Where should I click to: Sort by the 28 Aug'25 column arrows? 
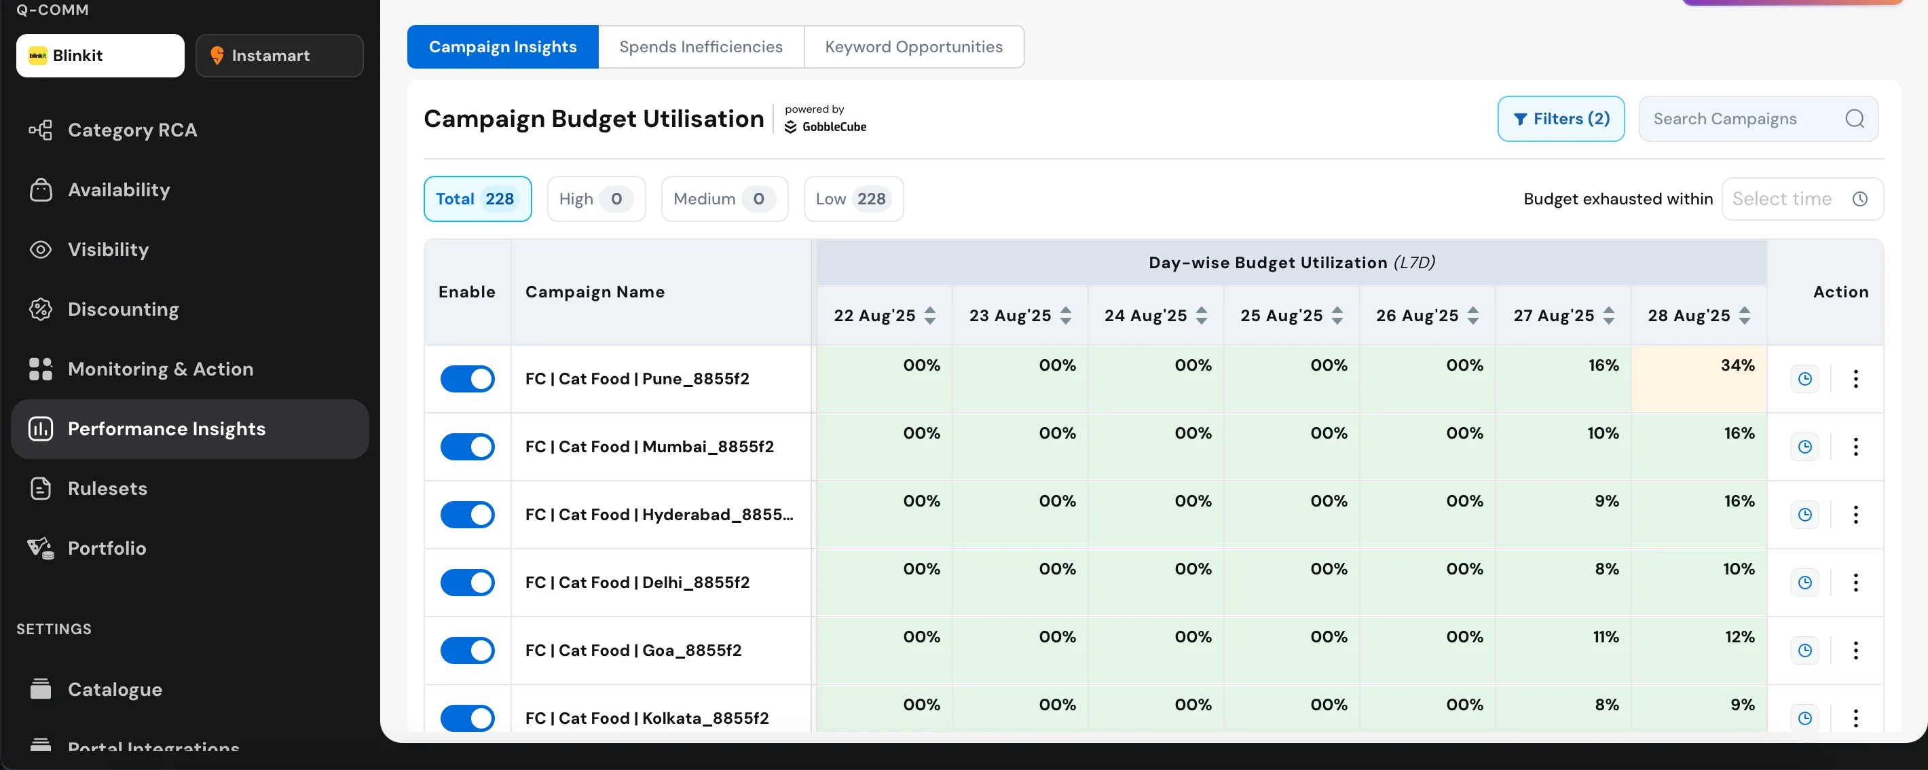click(x=1744, y=316)
